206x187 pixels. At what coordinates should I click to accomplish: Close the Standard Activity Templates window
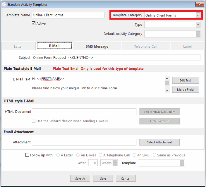click(200, 4)
